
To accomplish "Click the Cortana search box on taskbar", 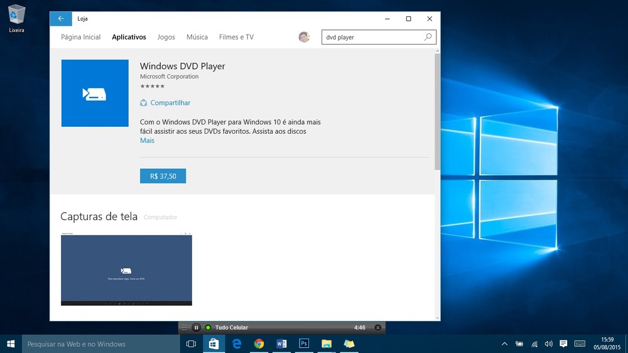I will coord(101,344).
